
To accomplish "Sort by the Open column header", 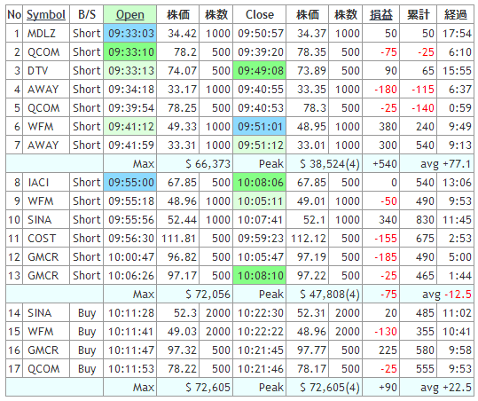I will pyautogui.click(x=129, y=14).
